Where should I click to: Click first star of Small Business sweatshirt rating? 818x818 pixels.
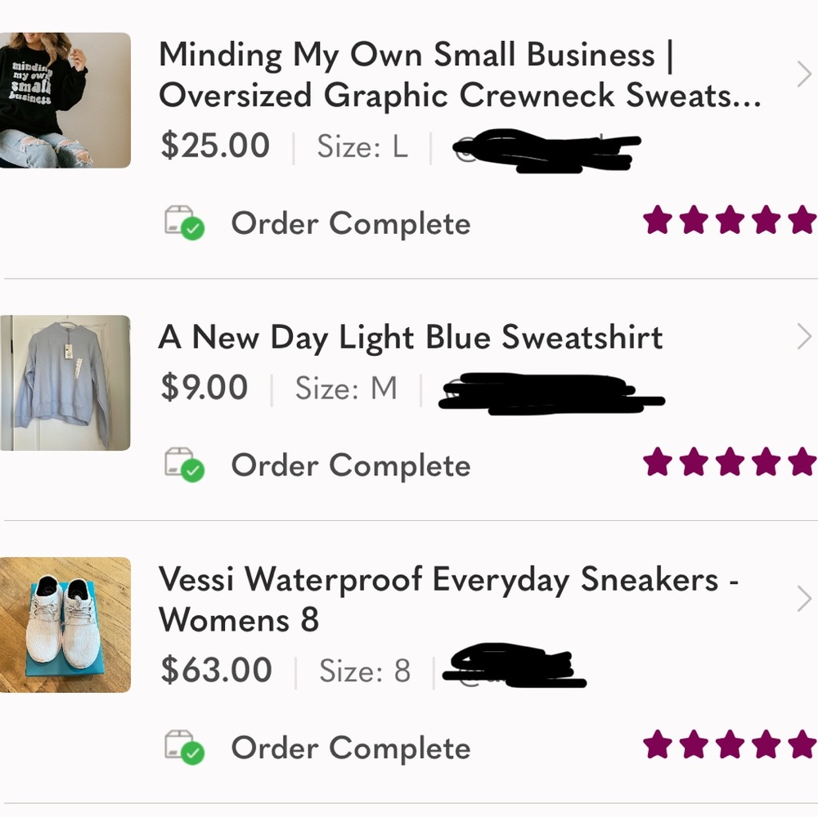tap(658, 220)
